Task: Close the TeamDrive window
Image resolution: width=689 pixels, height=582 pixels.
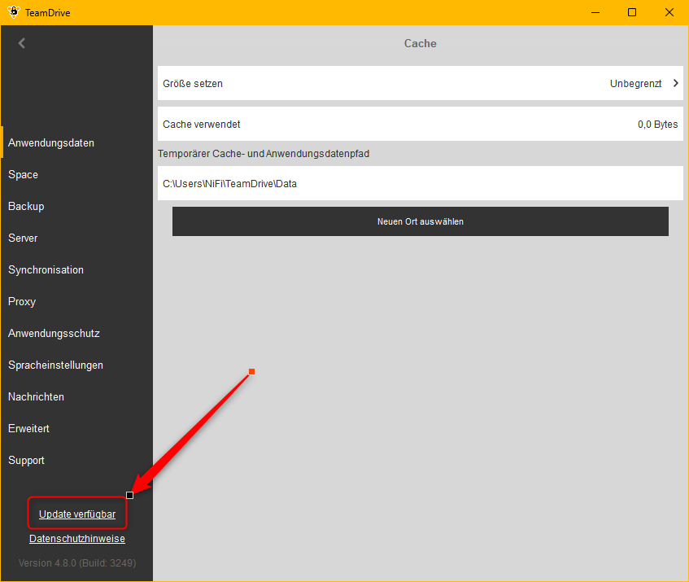Action: point(669,12)
